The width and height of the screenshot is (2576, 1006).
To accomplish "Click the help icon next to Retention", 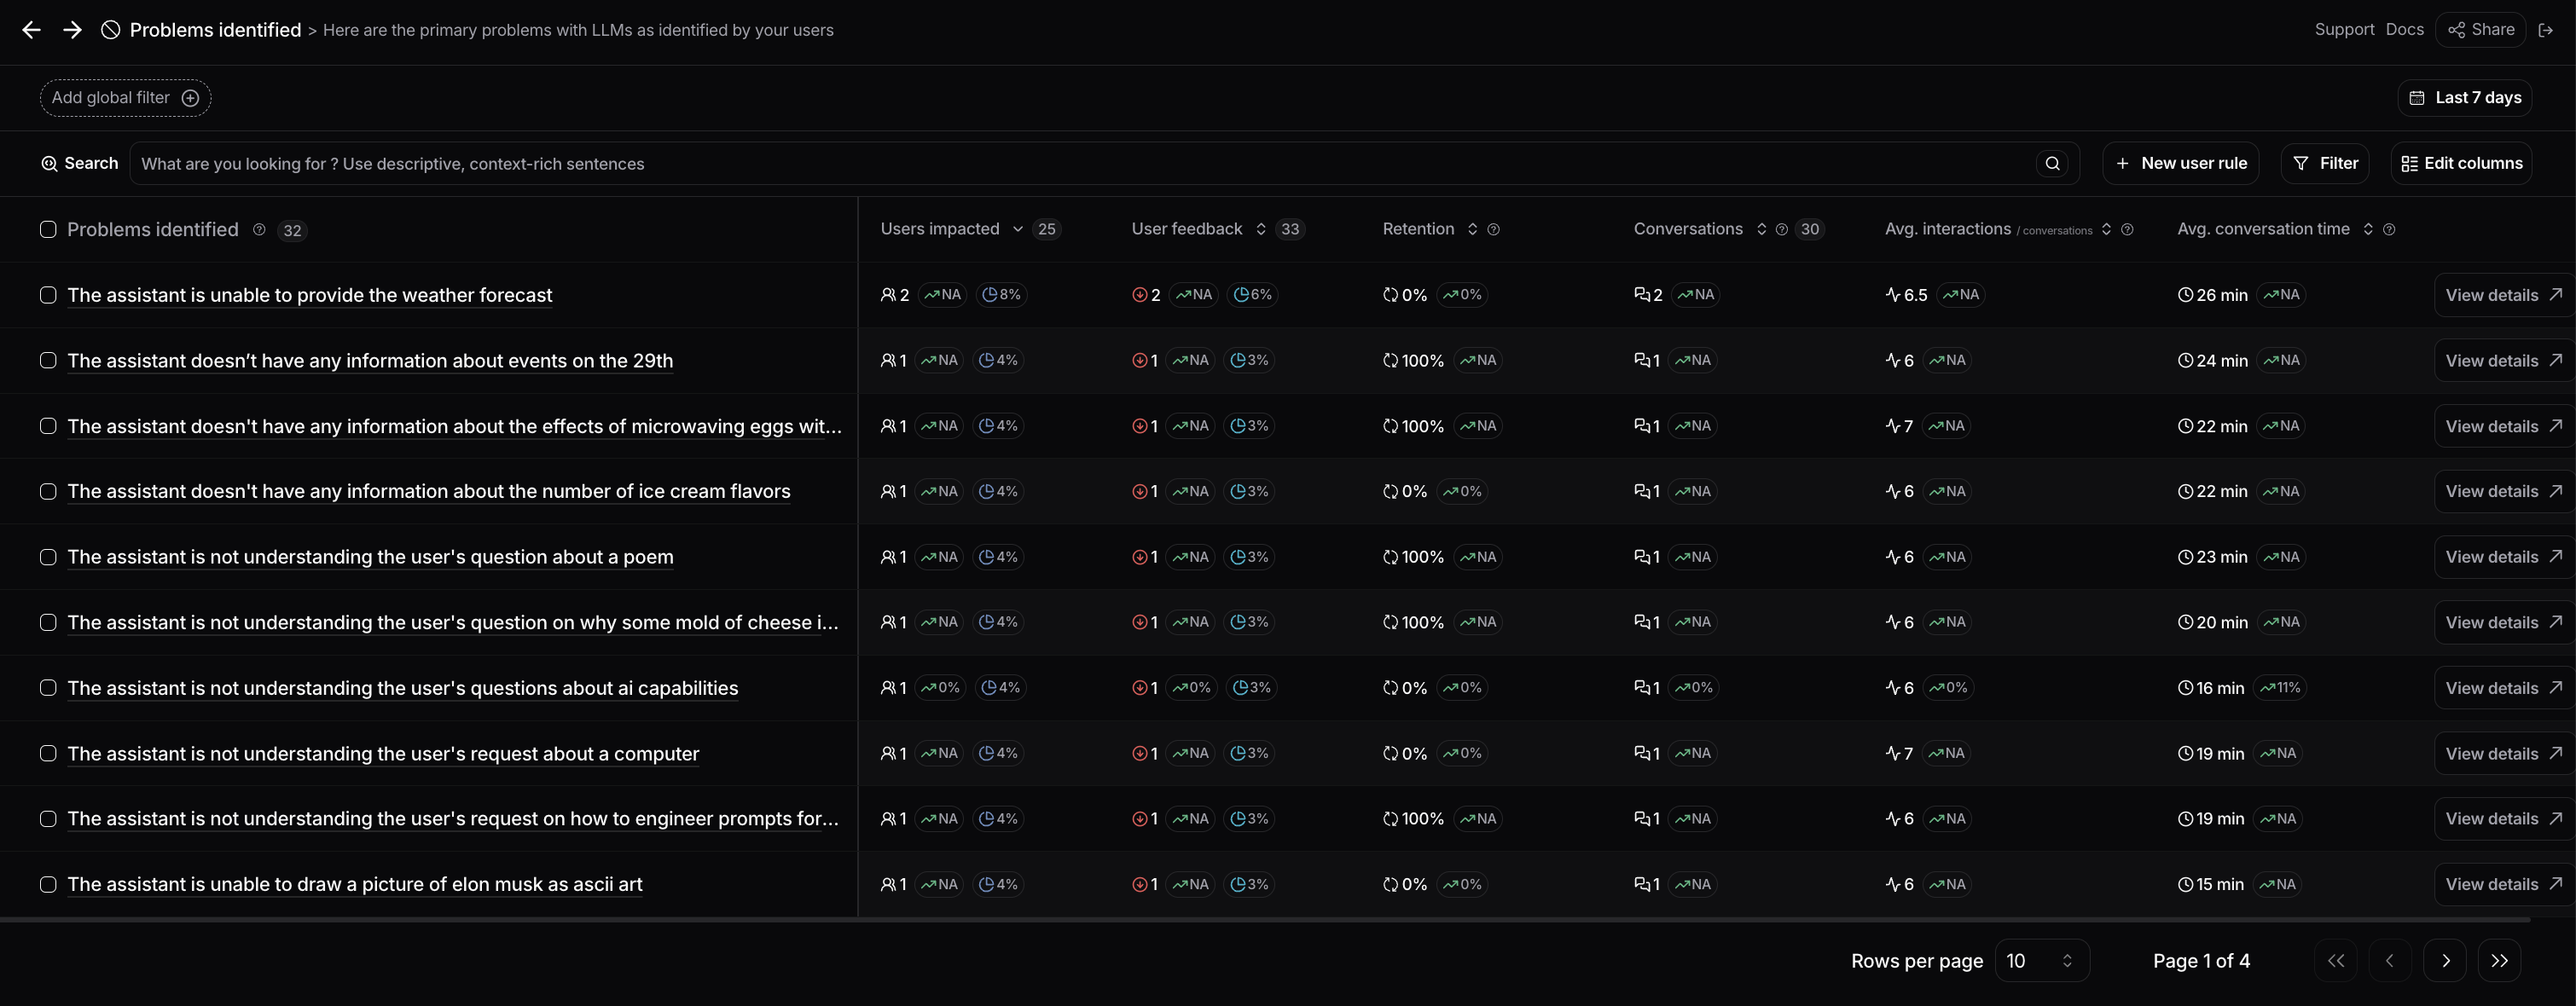I will 1493,230.
